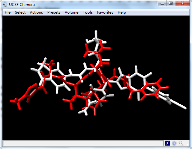
Task: Open the File menu
Action: pyautogui.click(x=7, y=12)
